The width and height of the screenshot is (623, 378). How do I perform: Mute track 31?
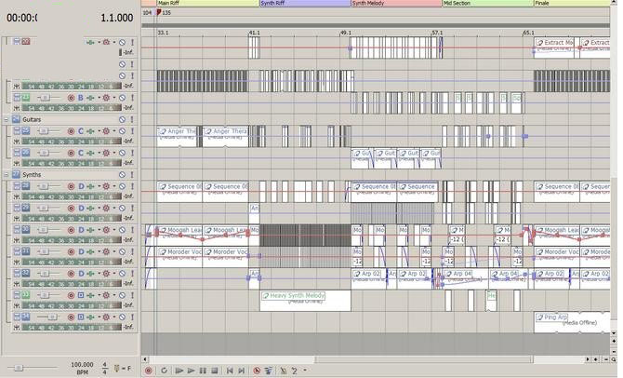[x=122, y=251]
